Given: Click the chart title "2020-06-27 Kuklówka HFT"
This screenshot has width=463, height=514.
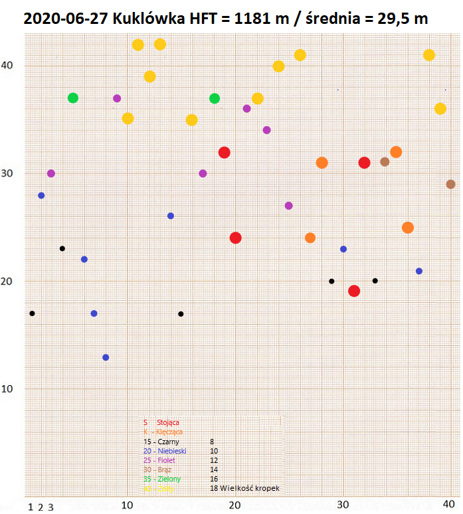Looking at the screenshot, I should (x=120, y=19).
